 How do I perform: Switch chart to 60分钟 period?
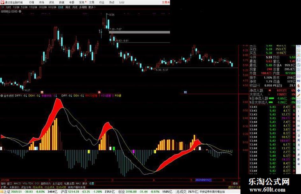(x=52, y=7)
